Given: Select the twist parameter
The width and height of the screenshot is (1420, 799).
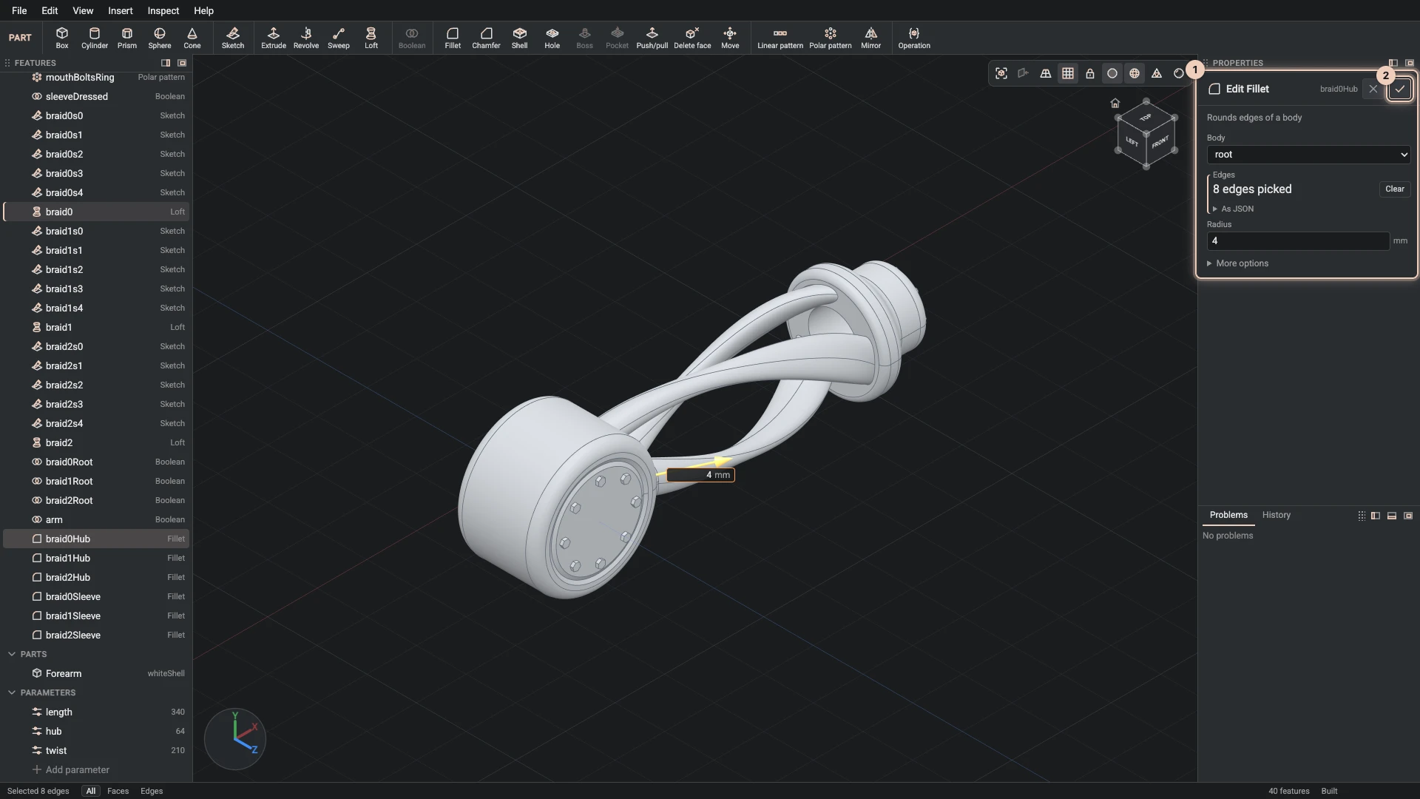Looking at the screenshot, I should (96, 750).
